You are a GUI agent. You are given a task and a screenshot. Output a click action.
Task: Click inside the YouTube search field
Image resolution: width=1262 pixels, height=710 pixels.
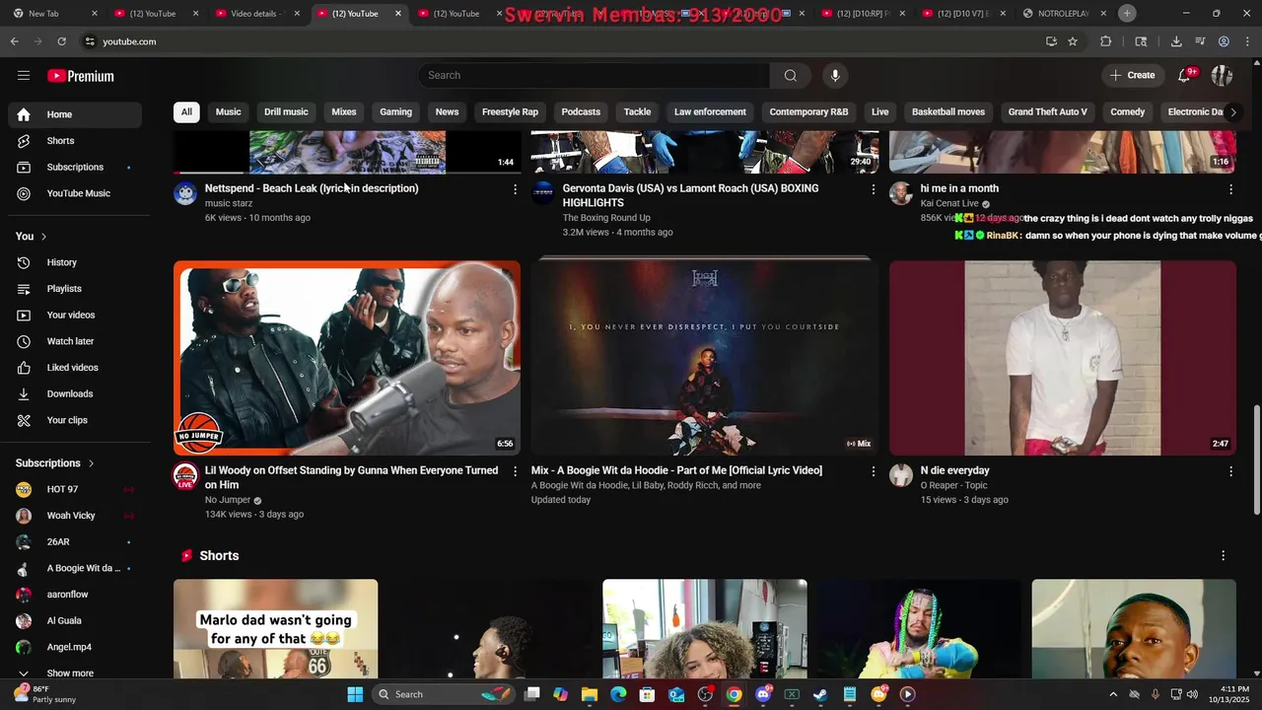point(594,76)
